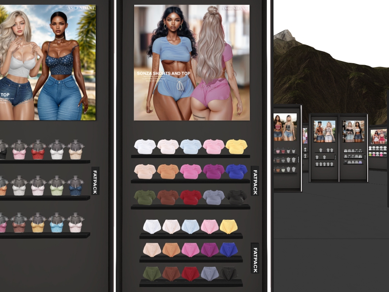Open the Sonza Shorts and Top poster
The image size is (389, 292).
pos(192,63)
